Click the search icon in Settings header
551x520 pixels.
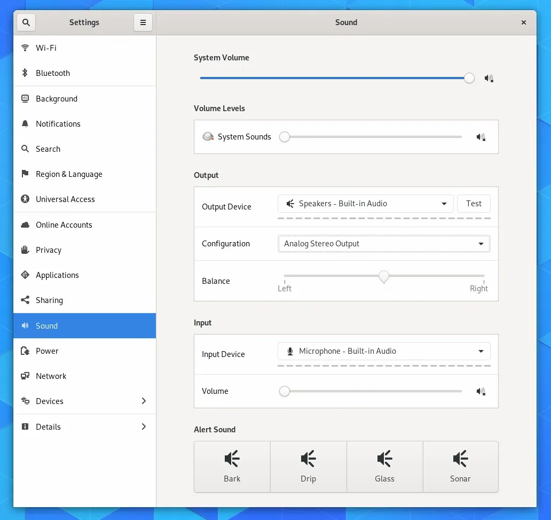(26, 22)
